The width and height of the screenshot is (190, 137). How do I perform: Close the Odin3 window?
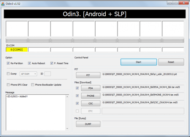(x=184, y=3)
